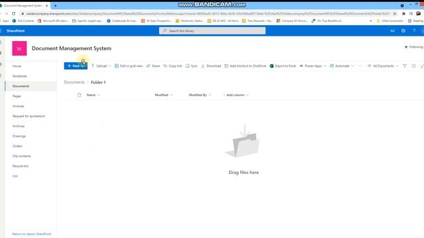Open Site contents in side navigation
The height and width of the screenshot is (238, 424).
click(x=22, y=156)
